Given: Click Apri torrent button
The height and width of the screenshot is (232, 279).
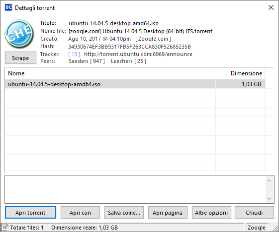Looking at the screenshot, I should click(30, 213).
